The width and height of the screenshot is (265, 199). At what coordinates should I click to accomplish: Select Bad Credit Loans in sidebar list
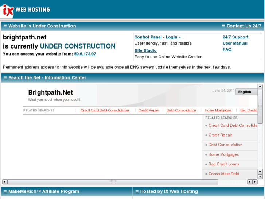224,164
